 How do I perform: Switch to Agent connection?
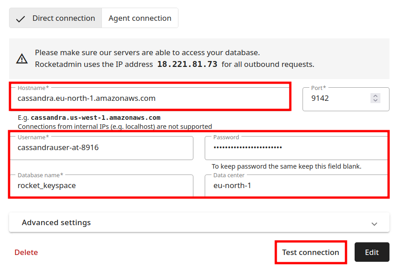click(140, 19)
